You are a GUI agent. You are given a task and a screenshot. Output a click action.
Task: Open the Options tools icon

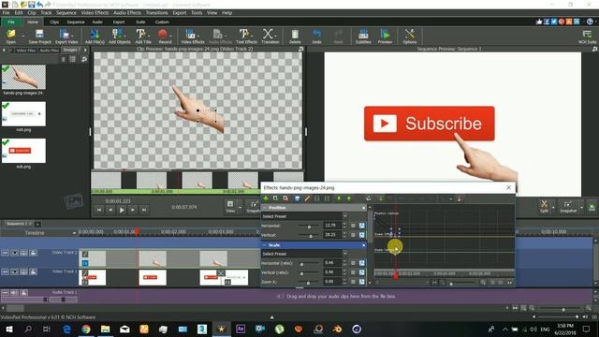[410, 35]
